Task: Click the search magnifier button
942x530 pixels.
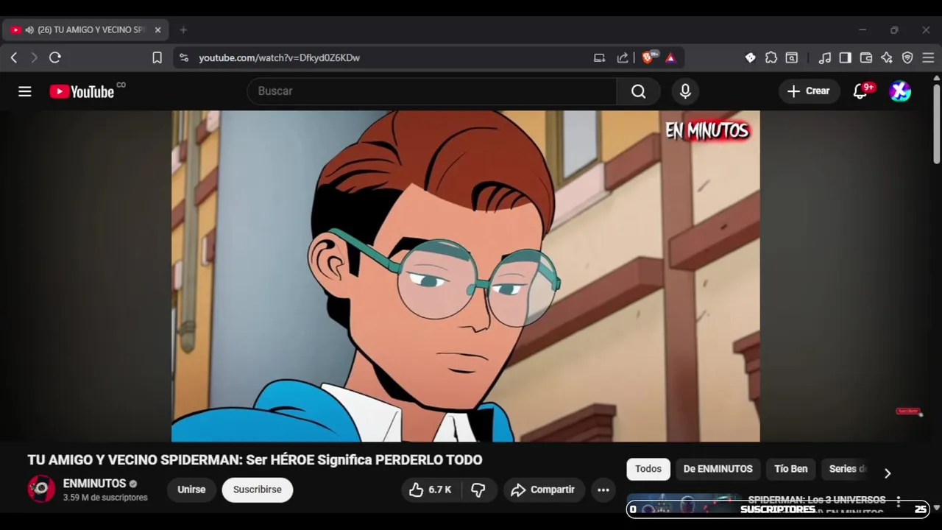Action: [639, 91]
